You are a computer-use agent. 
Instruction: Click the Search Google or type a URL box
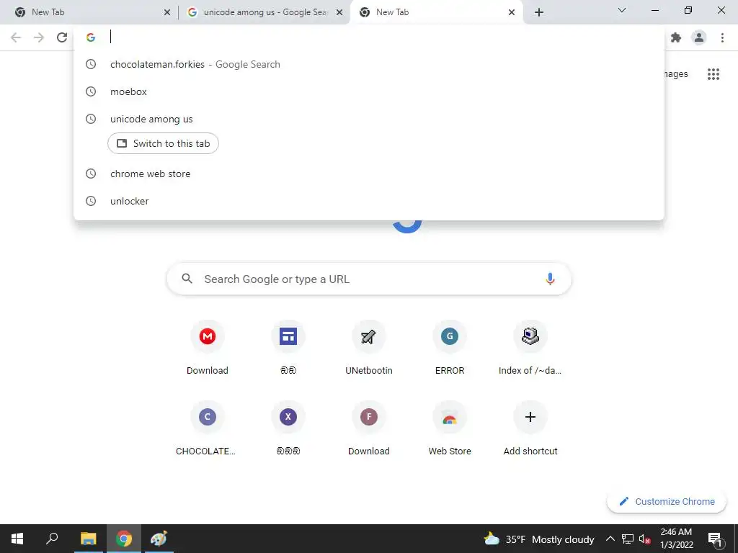(x=369, y=279)
